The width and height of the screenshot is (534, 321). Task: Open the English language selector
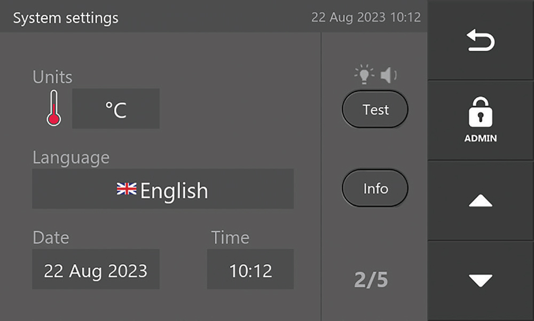tap(163, 189)
